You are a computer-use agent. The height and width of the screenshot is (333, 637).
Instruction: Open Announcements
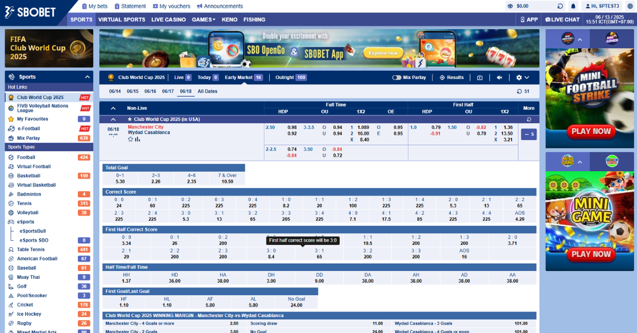[220, 6]
